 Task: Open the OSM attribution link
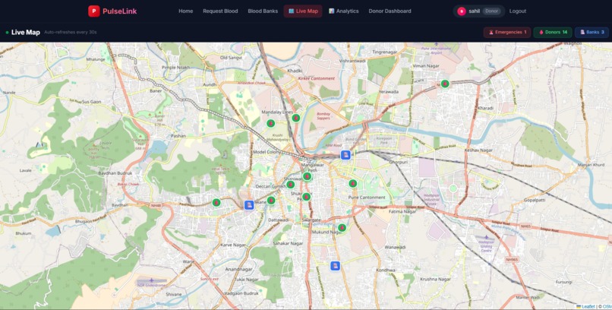coord(607,306)
